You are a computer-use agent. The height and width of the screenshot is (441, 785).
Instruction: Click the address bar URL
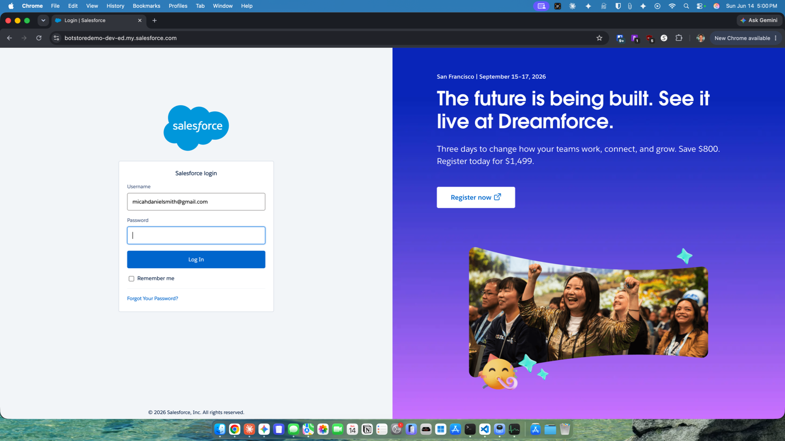click(121, 38)
